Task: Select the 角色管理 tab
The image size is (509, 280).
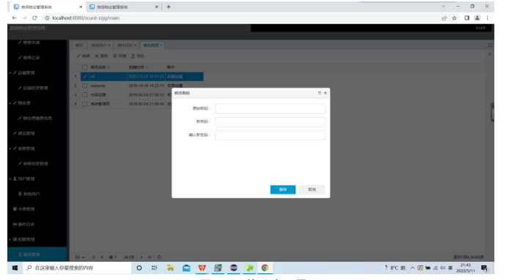Action: tap(153, 45)
